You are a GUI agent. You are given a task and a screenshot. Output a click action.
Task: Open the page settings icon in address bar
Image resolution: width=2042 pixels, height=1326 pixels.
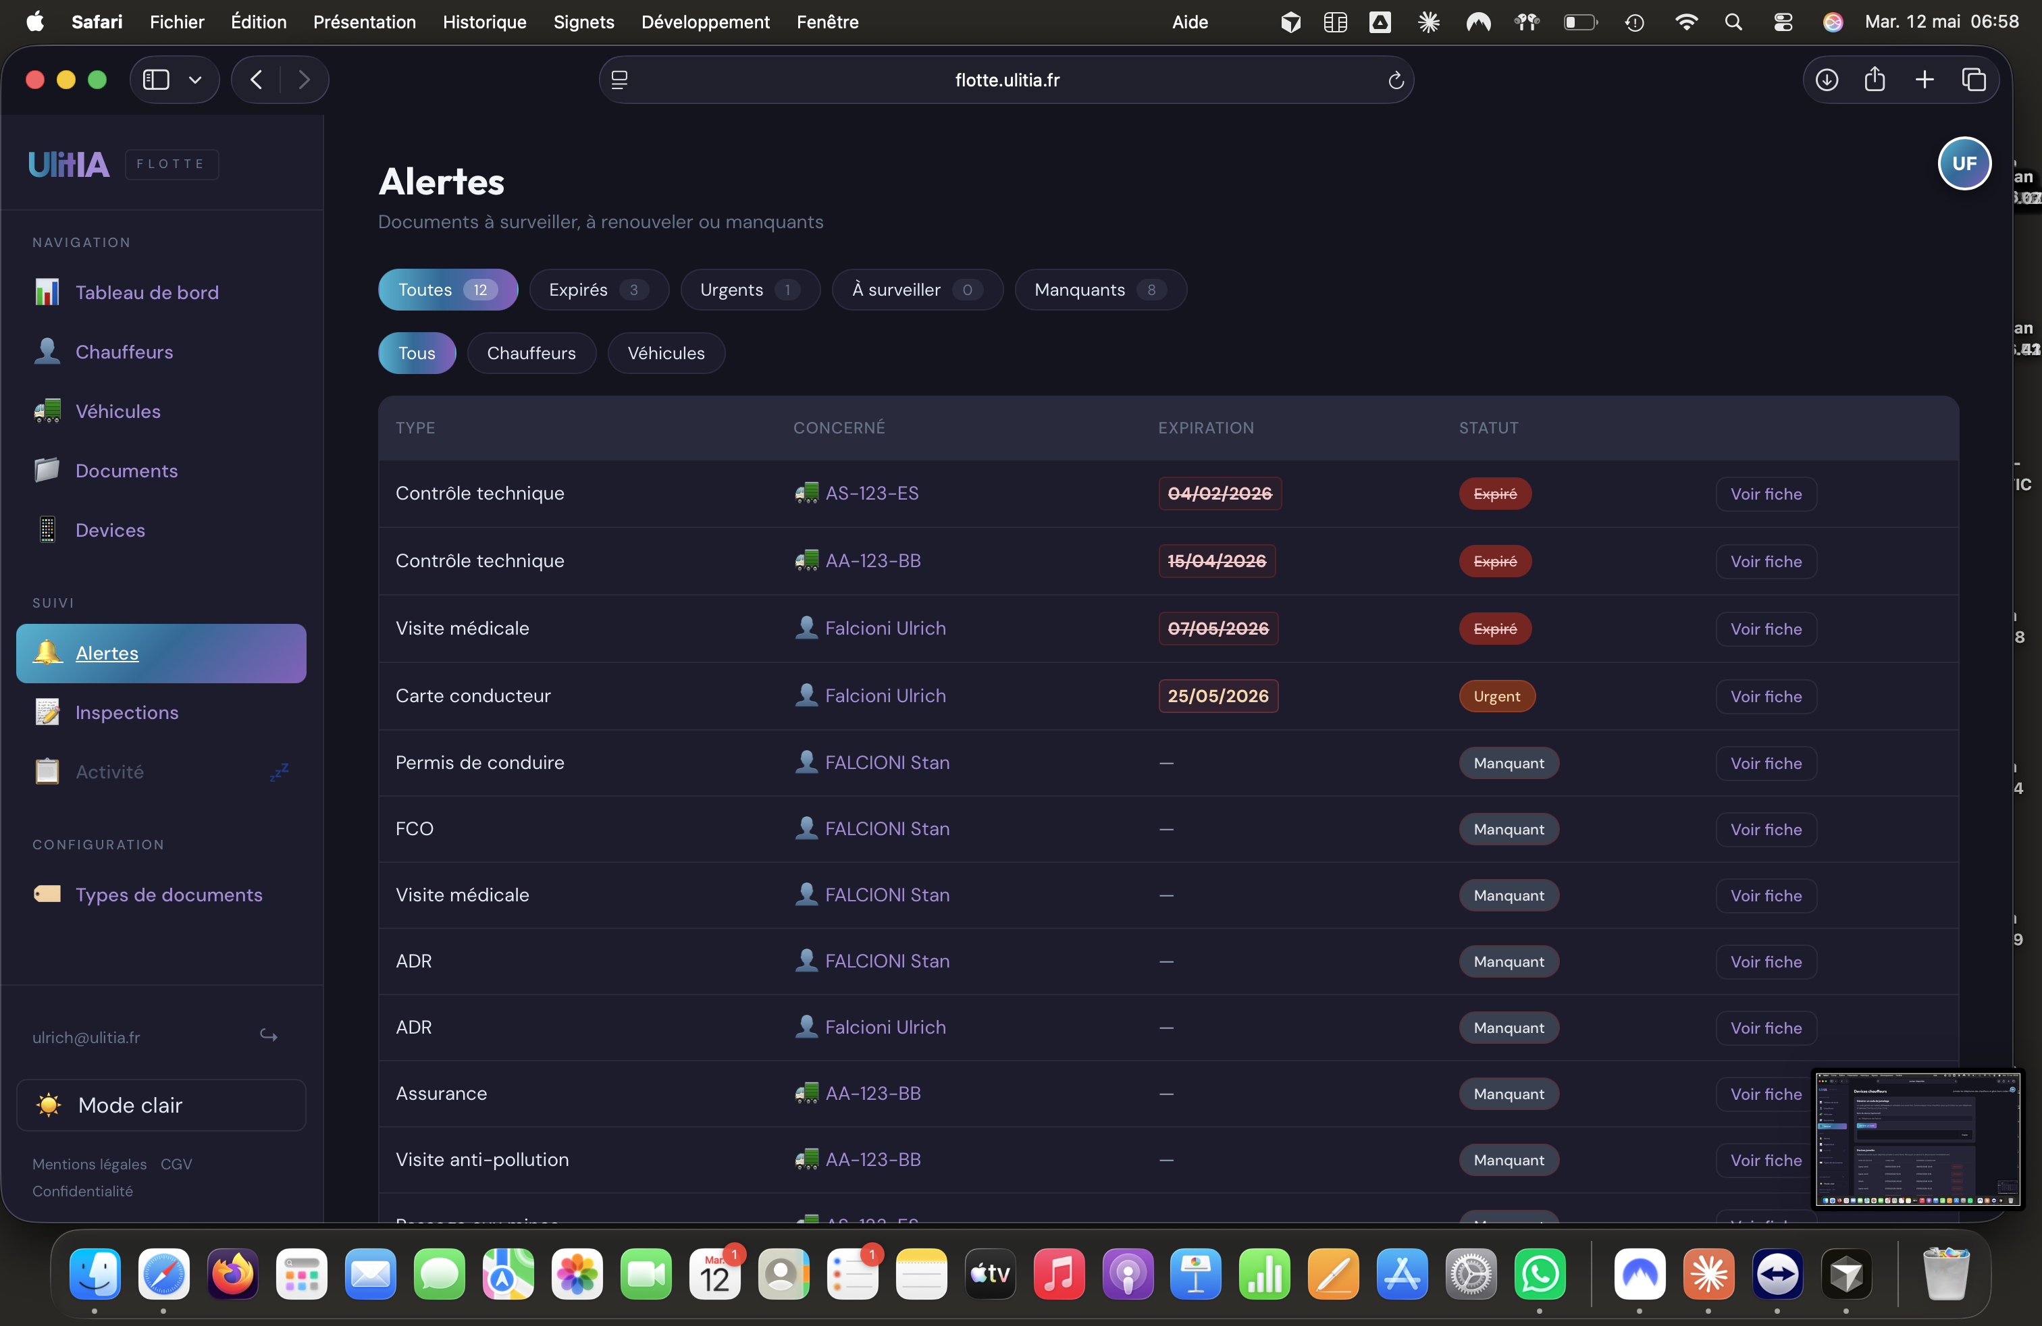pos(619,80)
